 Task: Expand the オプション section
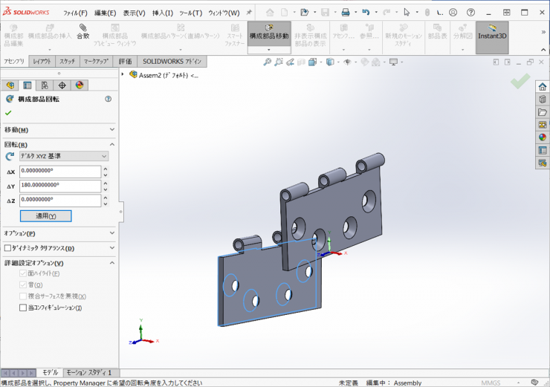tap(111, 233)
